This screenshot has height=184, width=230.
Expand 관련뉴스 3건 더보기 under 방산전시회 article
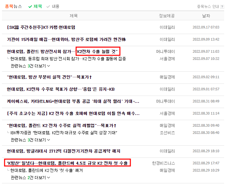point(30,66)
